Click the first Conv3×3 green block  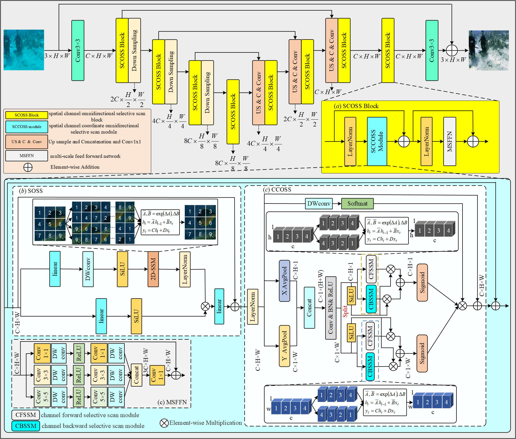78,50
